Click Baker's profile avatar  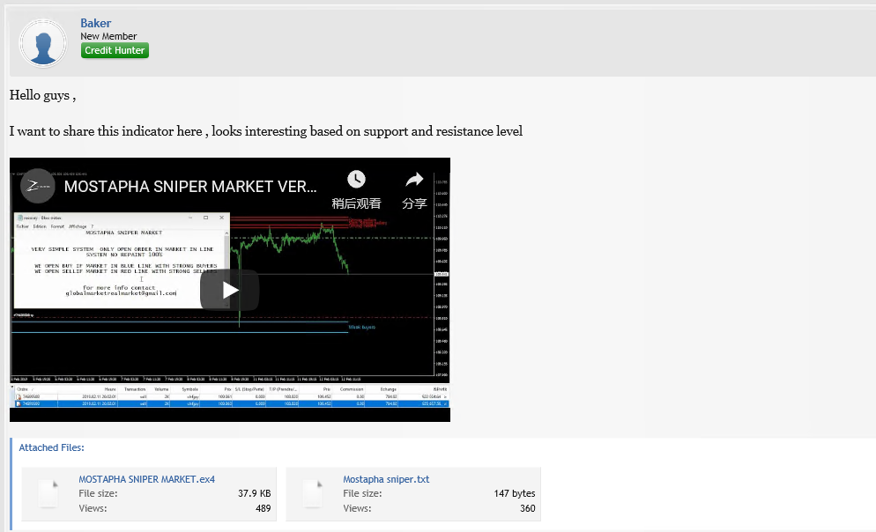pyautogui.click(x=42, y=42)
